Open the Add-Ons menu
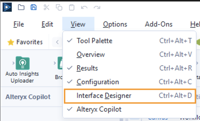This screenshot has height=121, width=200. click(159, 24)
